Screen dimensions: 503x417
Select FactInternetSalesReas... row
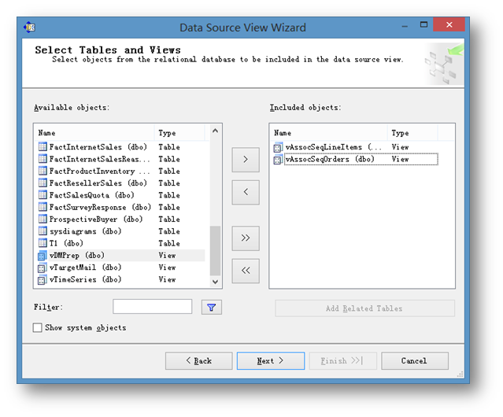tap(121, 159)
